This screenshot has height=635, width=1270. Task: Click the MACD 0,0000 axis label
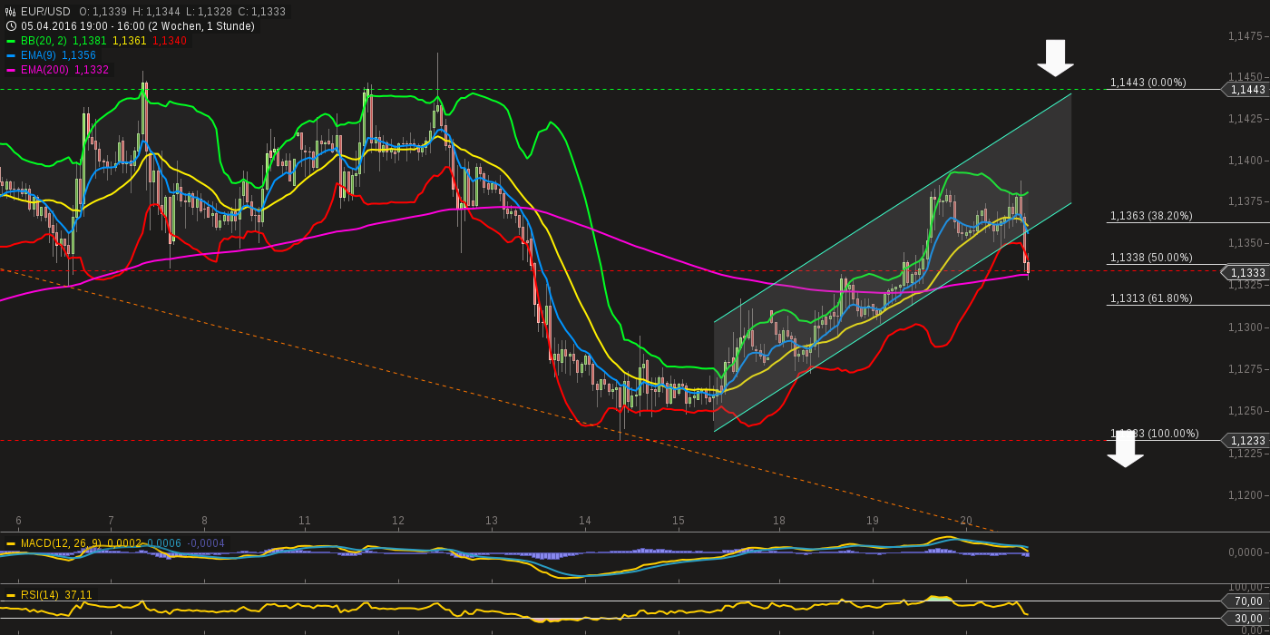coord(1246,552)
